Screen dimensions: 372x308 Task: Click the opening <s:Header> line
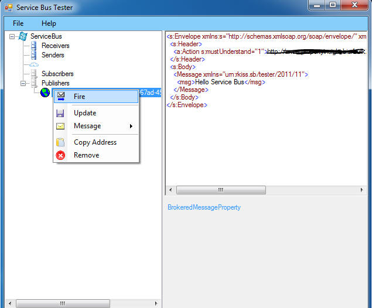point(186,44)
